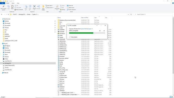Click Invert selection in the ribbon
This screenshot has width=174, height=98.
71,10
